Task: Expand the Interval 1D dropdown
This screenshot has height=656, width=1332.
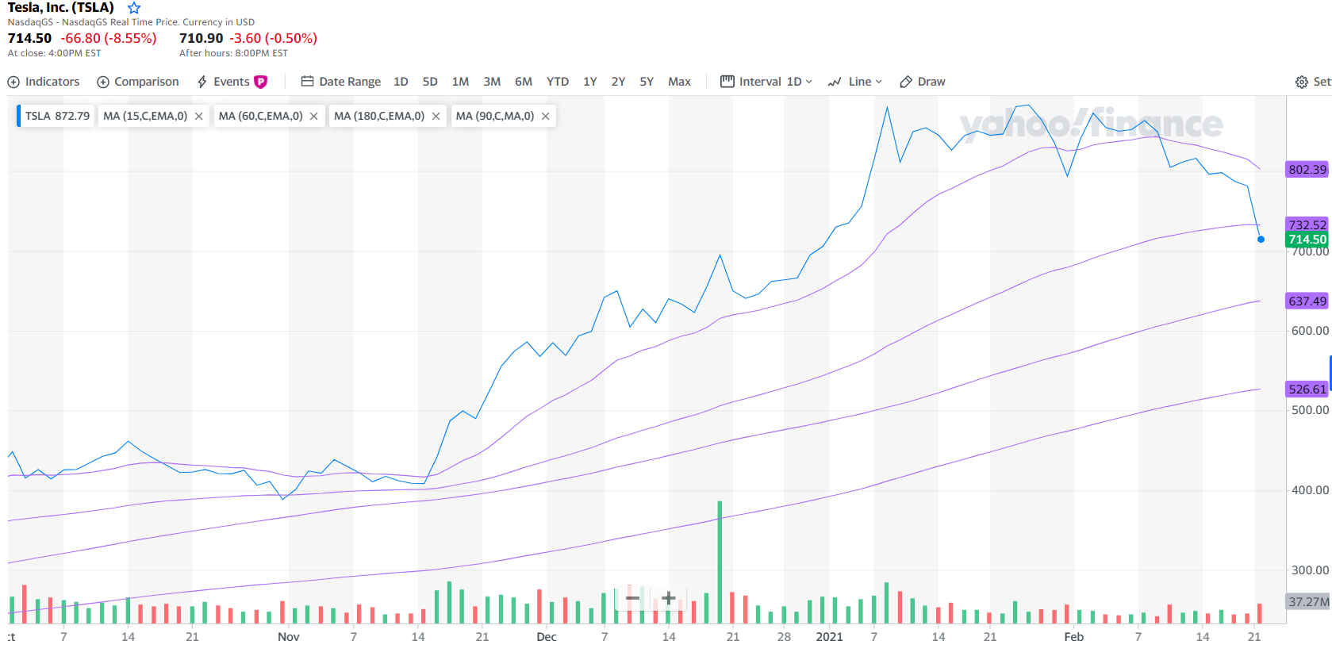Action: 766,82
